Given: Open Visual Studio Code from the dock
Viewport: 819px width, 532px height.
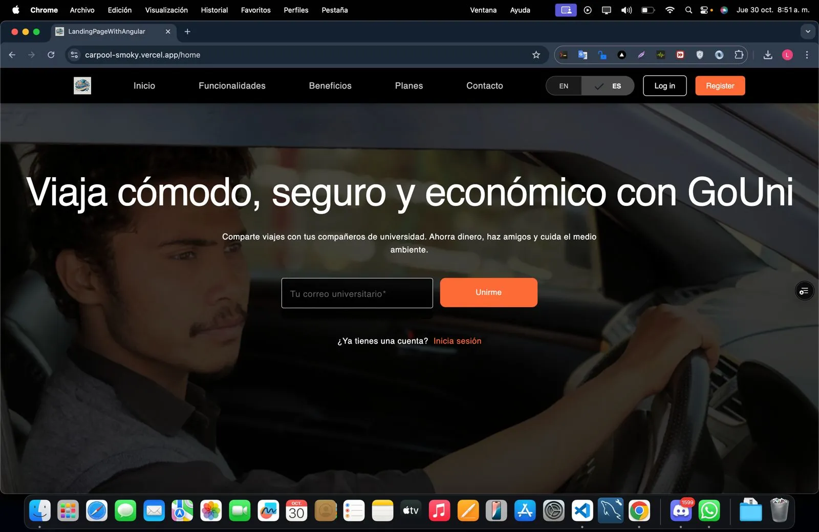Looking at the screenshot, I should click(583, 510).
